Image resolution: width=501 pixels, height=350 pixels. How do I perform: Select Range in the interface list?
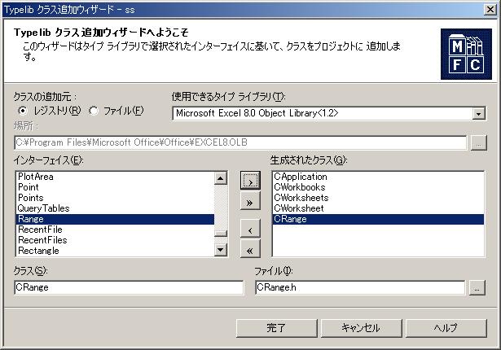tap(115, 219)
